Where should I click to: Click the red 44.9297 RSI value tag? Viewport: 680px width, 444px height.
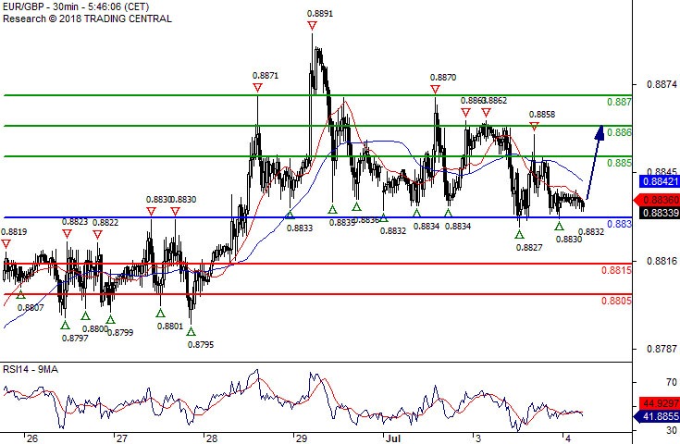660,403
